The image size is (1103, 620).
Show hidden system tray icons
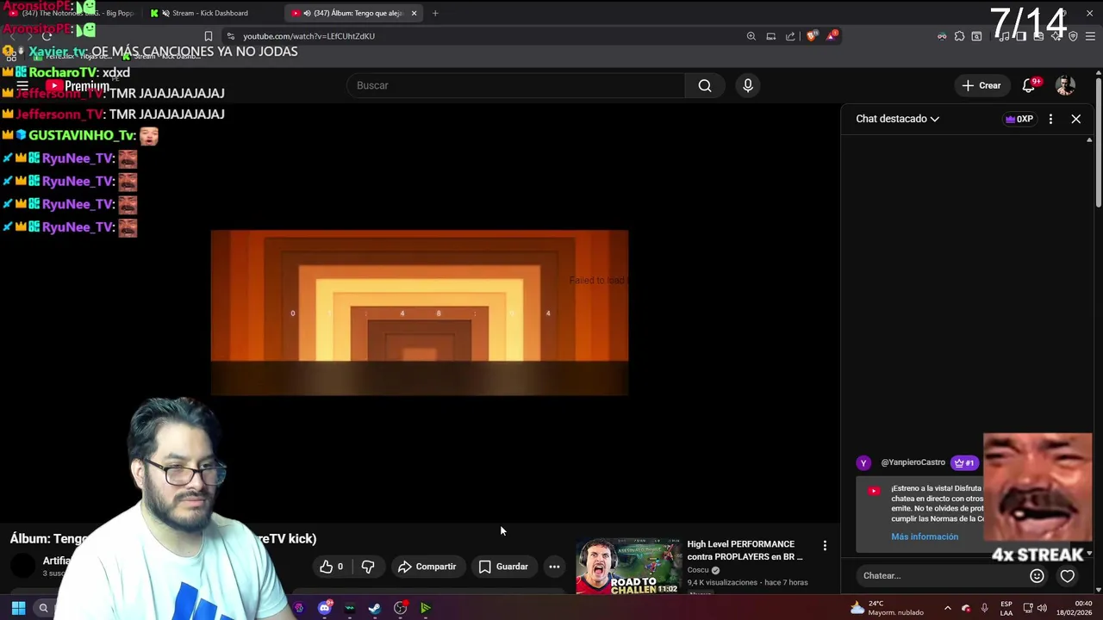(947, 608)
